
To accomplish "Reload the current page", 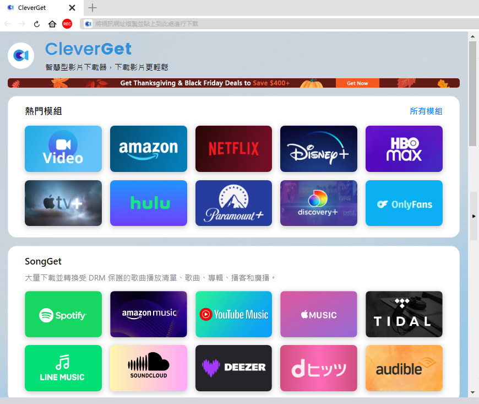I will click(x=37, y=24).
